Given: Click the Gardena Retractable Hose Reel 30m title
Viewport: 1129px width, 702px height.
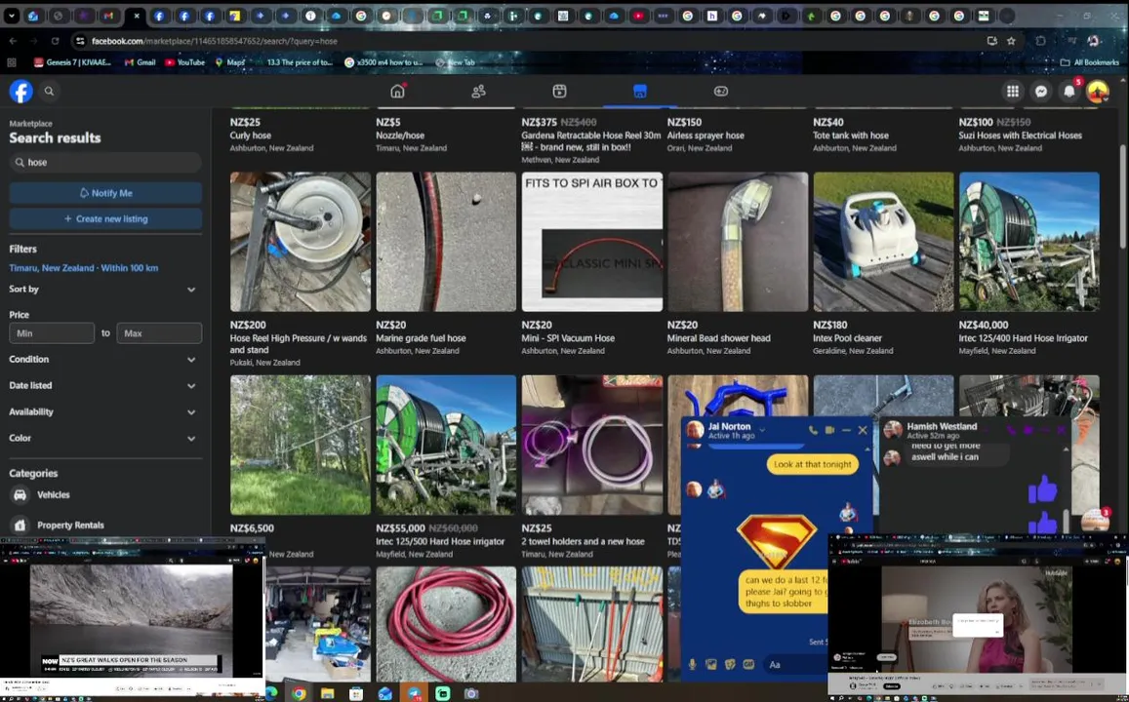Looking at the screenshot, I should (x=591, y=141).
